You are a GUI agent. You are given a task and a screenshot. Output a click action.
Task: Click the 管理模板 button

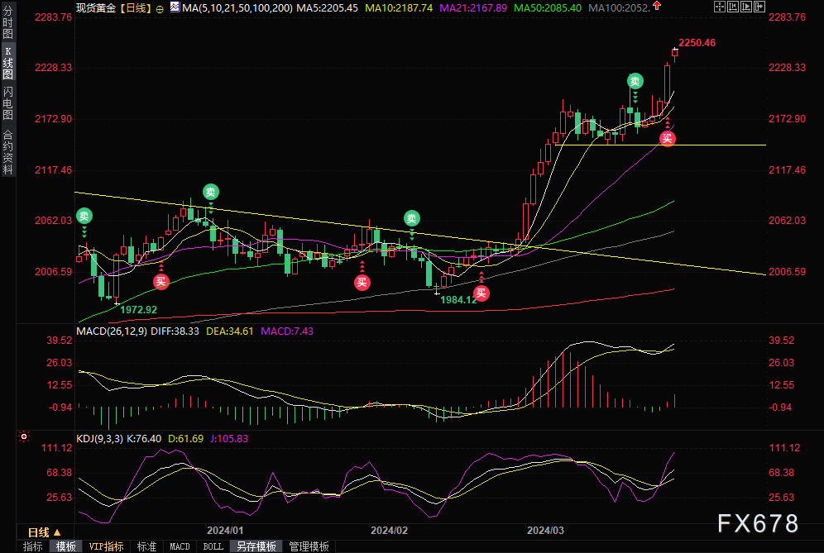coord(309,546)
